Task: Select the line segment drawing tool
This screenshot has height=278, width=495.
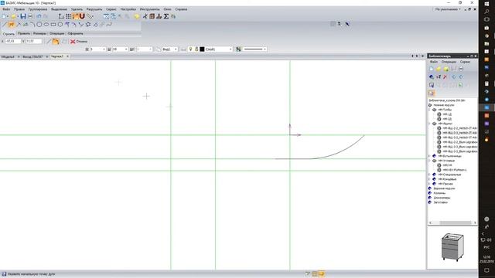Action: coord(5,24)
